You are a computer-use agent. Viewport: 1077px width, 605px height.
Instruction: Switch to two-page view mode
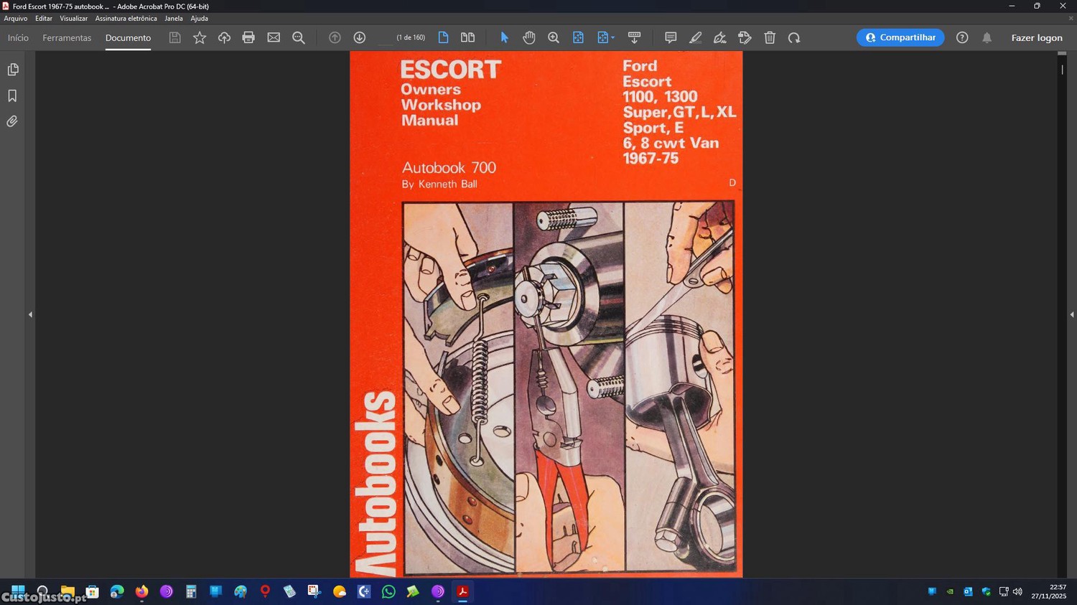(x=467, y=37)
